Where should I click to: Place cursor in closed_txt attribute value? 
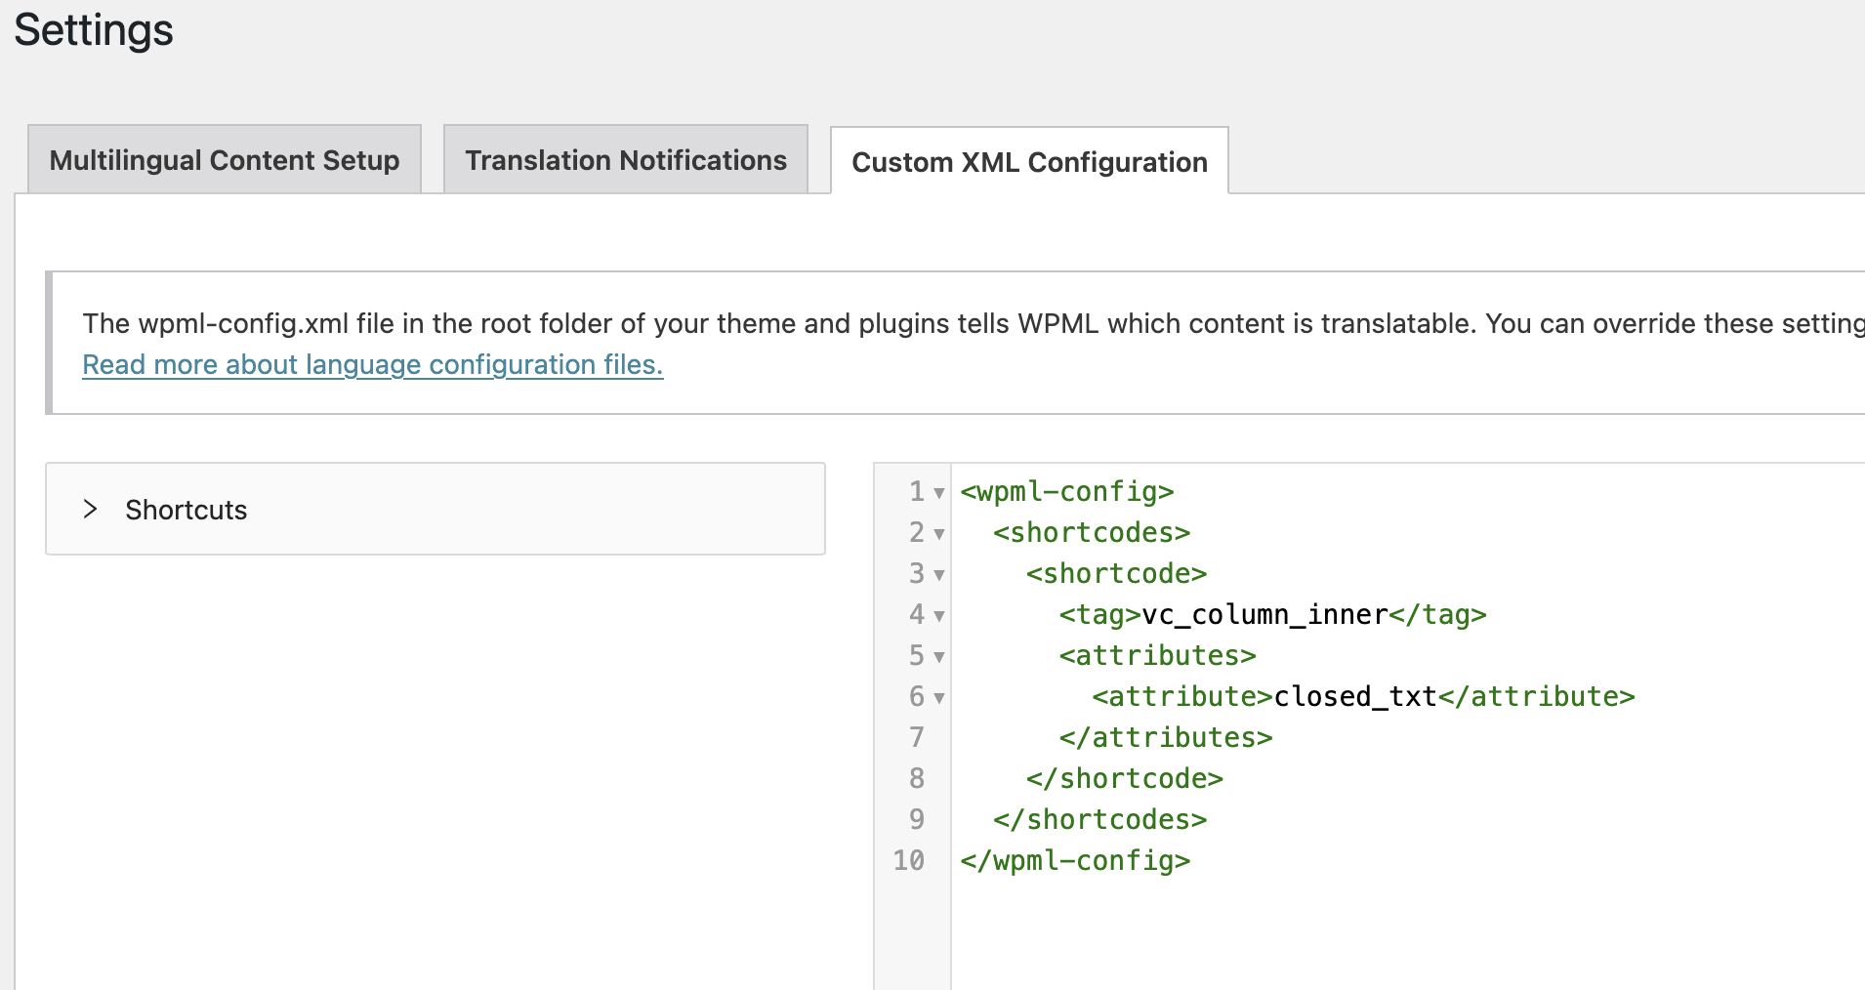coord(1355,696)
